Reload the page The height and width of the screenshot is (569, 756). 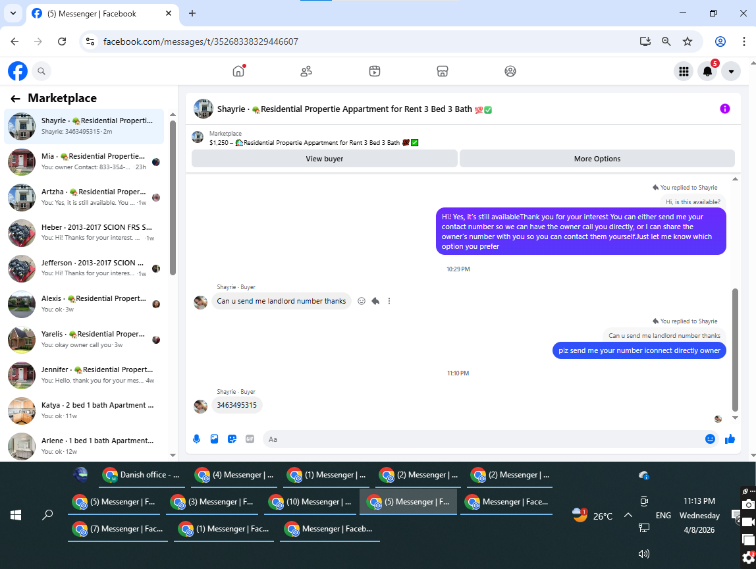tap(62, 41)
